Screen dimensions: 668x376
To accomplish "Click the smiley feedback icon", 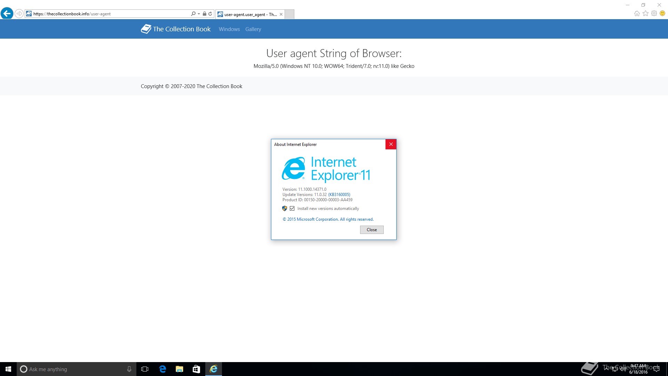I will (662, 14).
